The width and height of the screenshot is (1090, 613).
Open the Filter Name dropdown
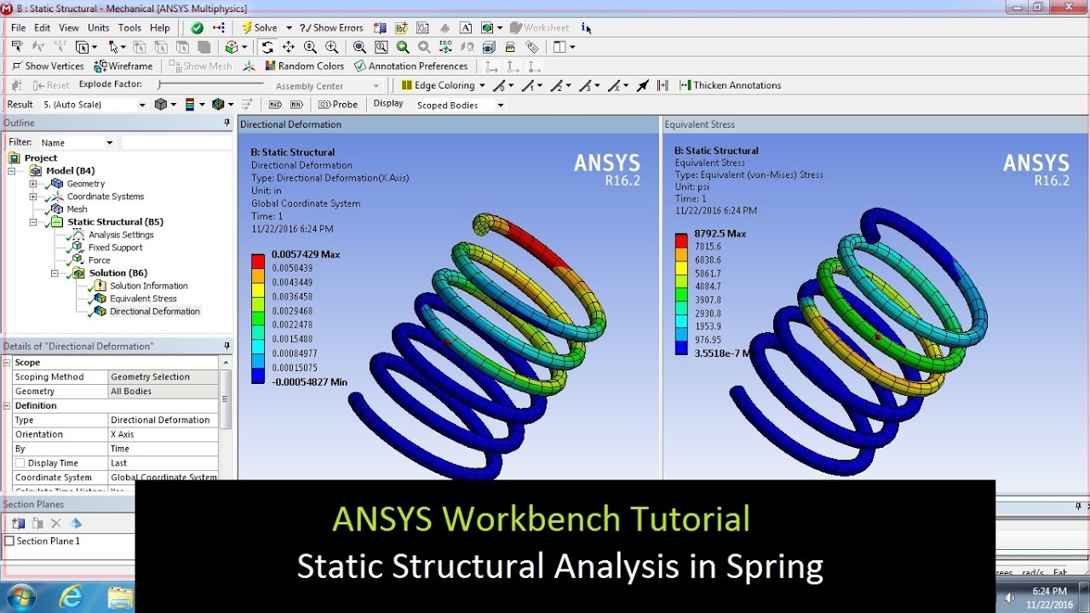[x=109, y=143]
